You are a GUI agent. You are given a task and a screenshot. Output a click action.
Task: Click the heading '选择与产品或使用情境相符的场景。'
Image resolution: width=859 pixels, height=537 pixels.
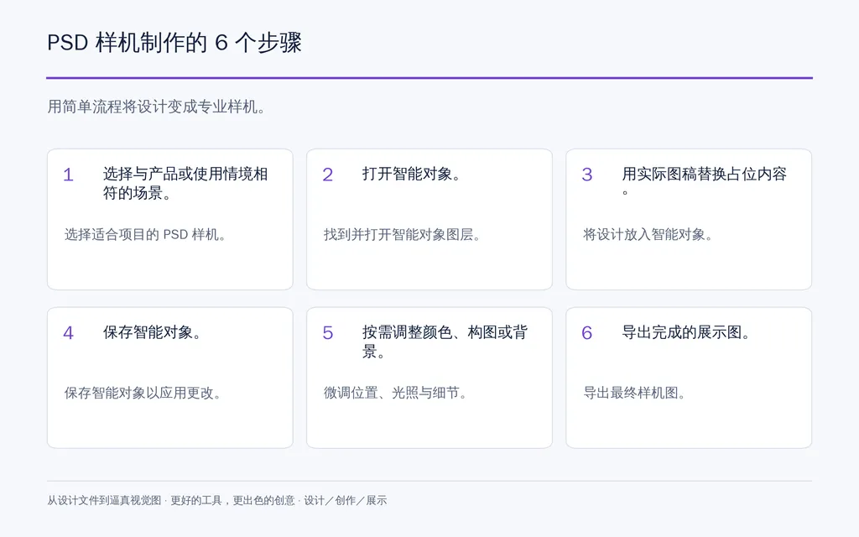(185, 184)
